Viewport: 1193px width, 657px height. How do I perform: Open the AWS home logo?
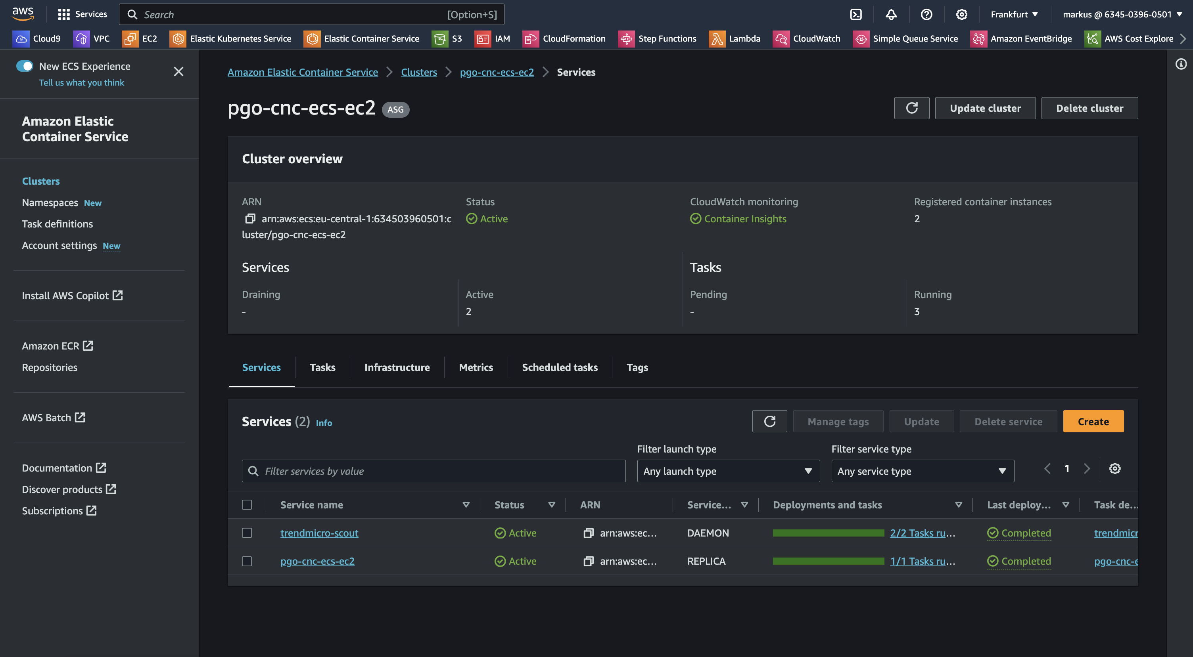tap(23, 14)
